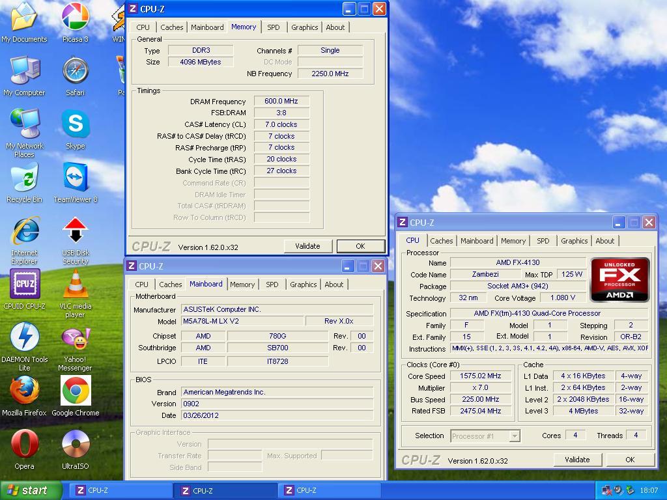Click the DRAM Frequency 600.0 MHz field

(281, 101)
